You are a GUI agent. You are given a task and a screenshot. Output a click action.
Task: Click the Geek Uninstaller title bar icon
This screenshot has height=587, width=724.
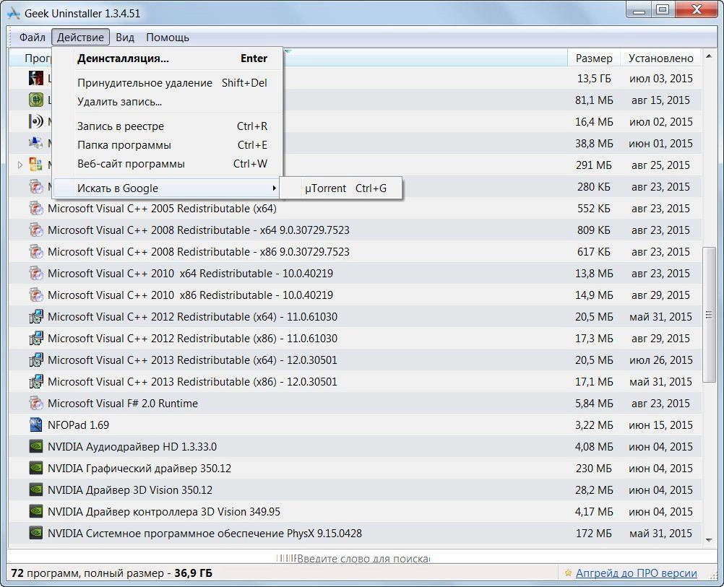tap(14, 13)
